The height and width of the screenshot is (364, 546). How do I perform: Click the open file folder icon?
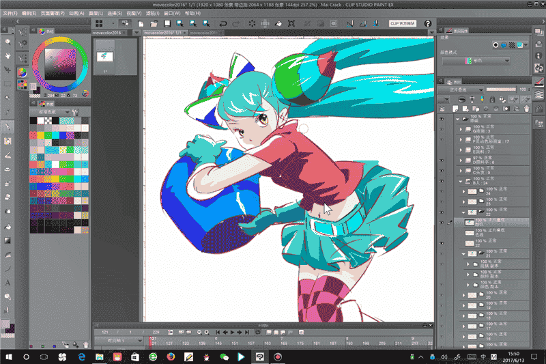click(154, 24)
